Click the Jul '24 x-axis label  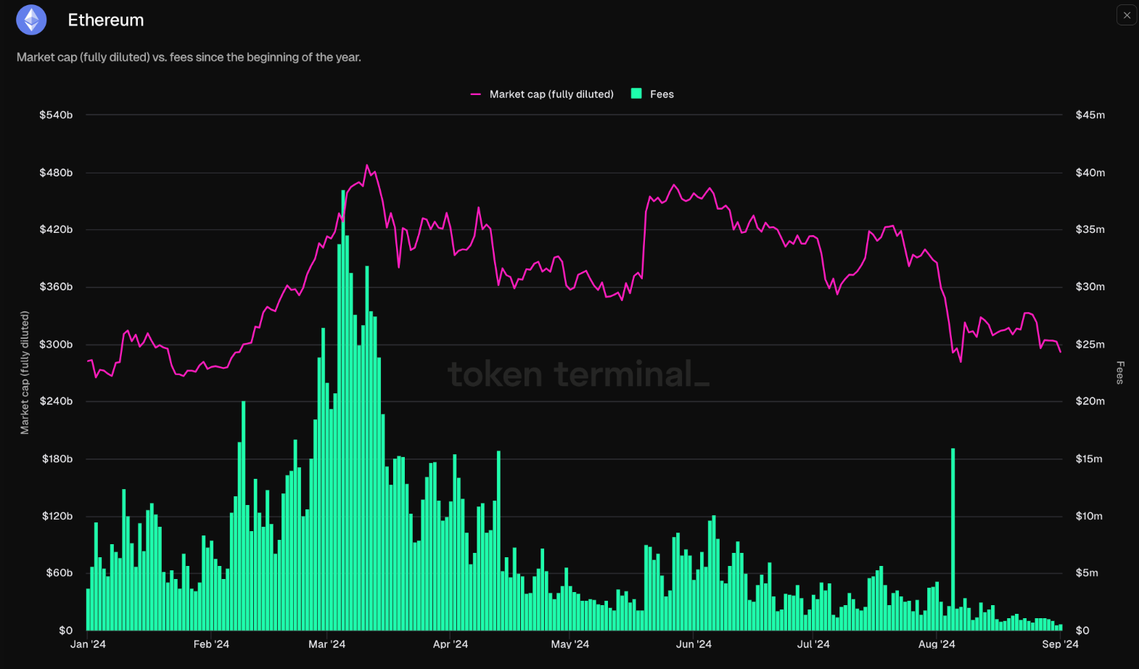(813, 644)
